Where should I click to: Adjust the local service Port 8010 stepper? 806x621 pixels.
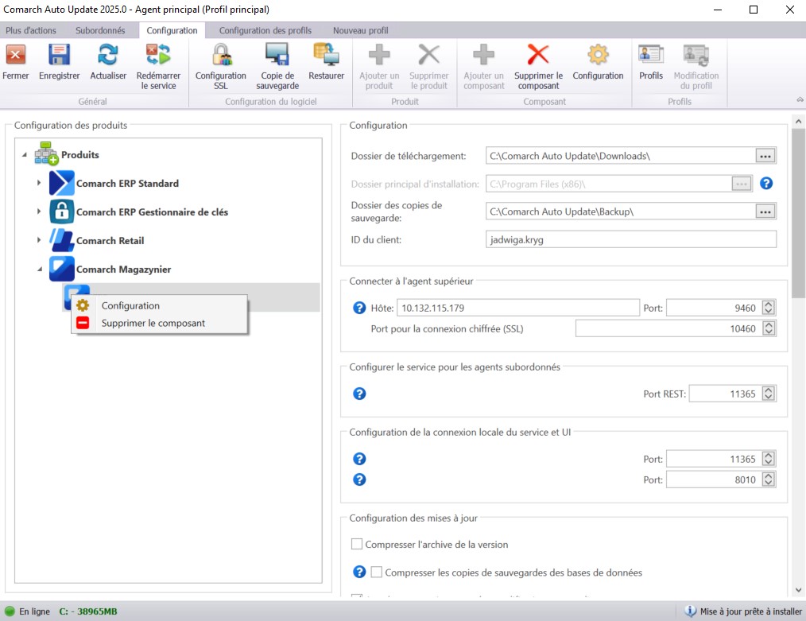[x=769, y=479]
